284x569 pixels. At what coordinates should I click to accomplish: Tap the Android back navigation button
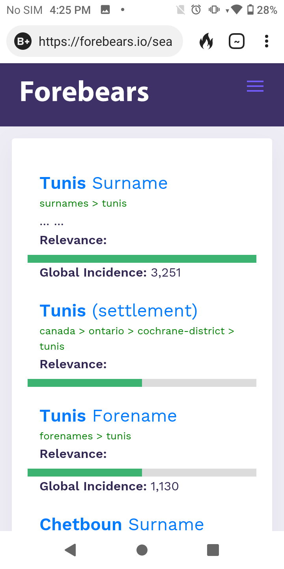point(70,550)
